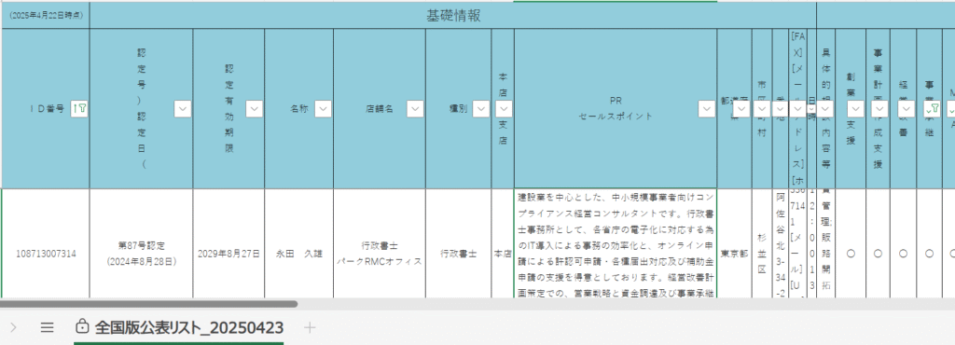Select the 2029年8月27日 expiry date cell

229,254
